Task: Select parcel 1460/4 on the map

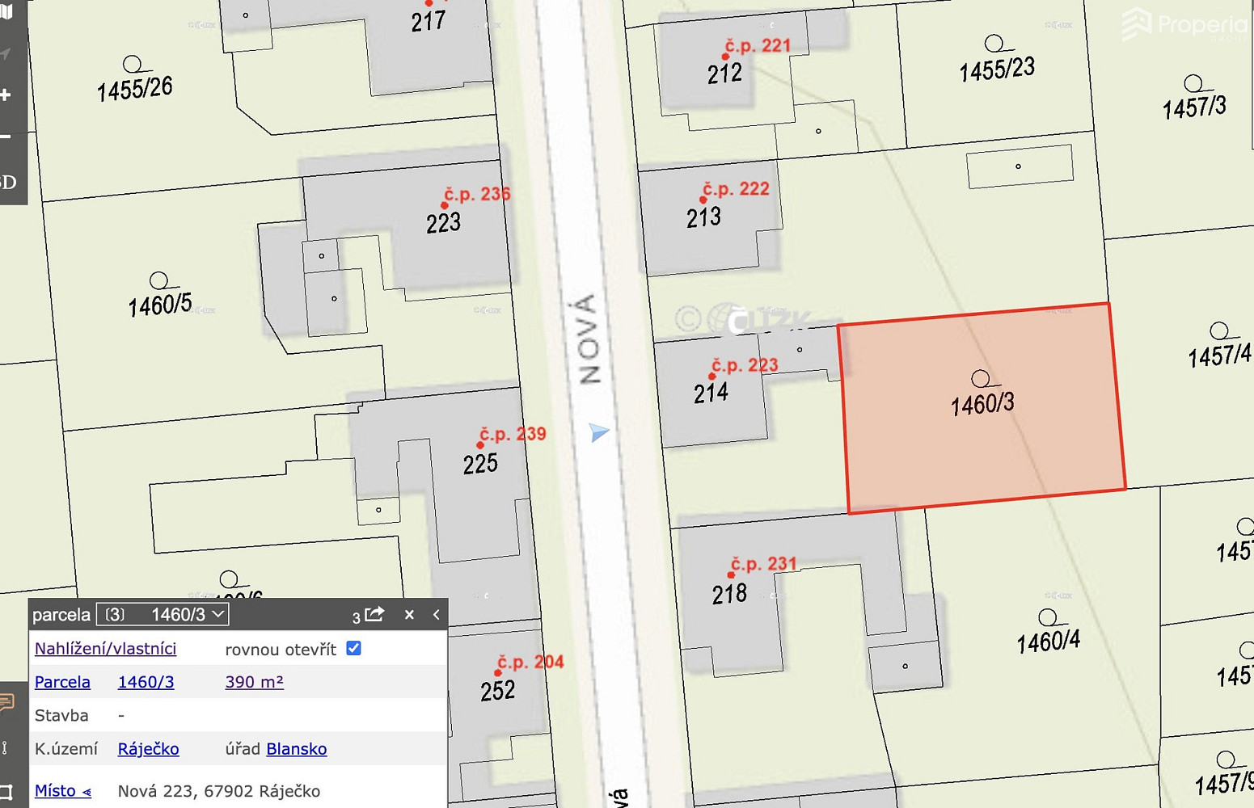Action: [x=1048, y=642]
